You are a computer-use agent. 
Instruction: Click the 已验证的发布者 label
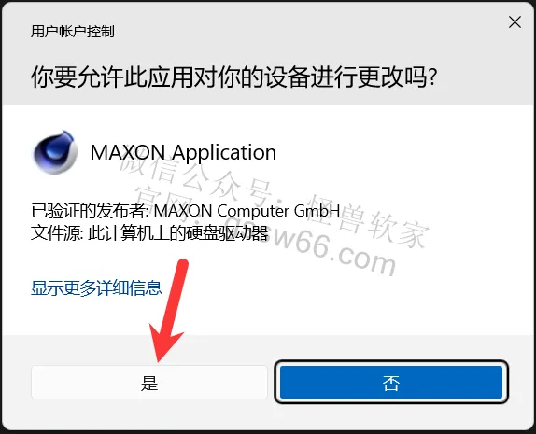90,211
